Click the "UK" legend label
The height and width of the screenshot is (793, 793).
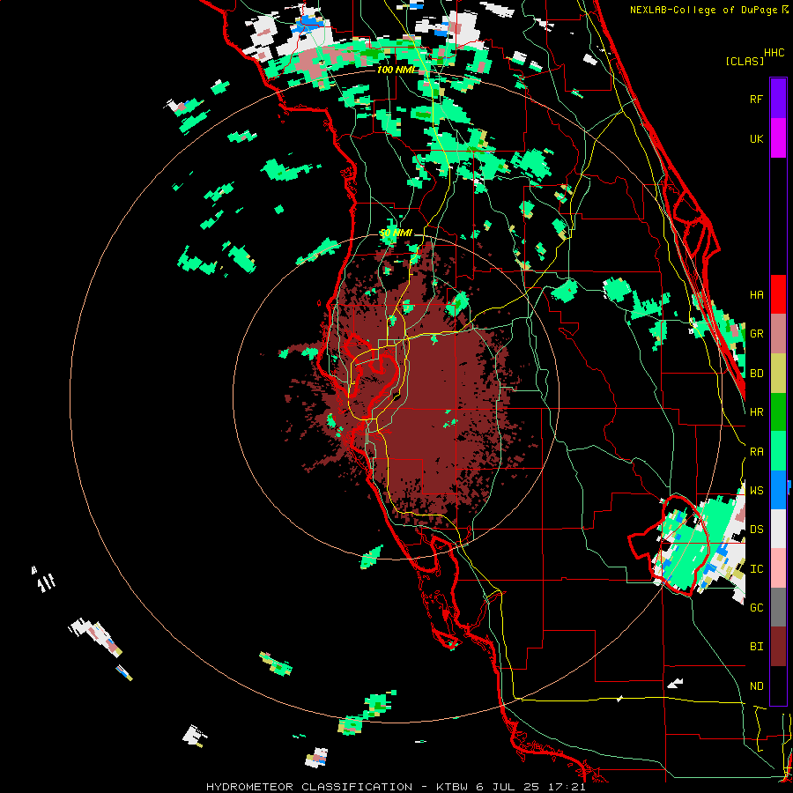[756, 138]
